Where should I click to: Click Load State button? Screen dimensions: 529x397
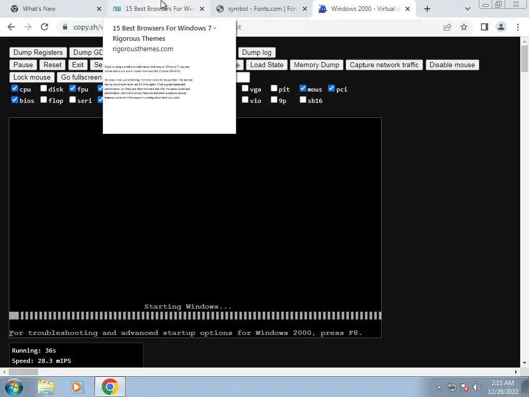point(267,65)
